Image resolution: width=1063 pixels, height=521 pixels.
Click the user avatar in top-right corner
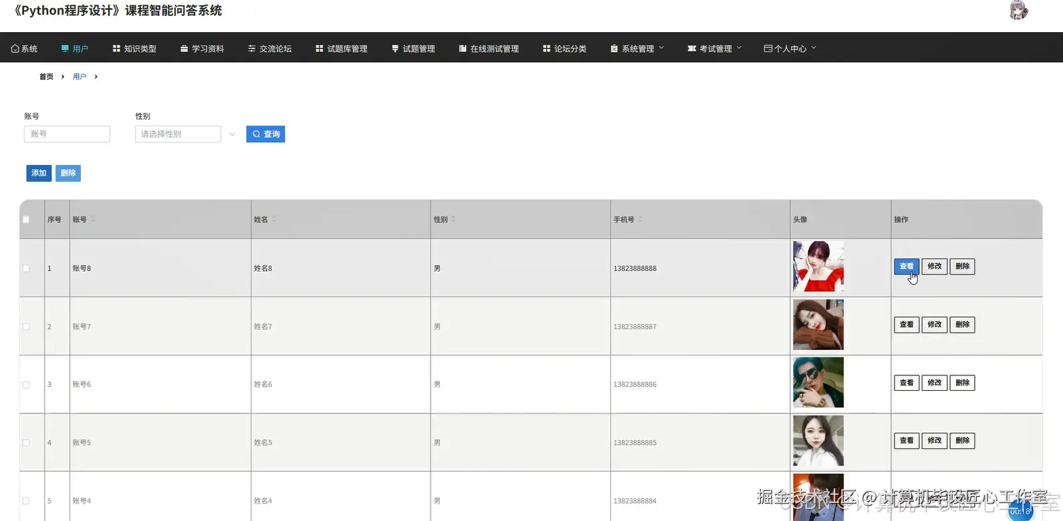1018,11
